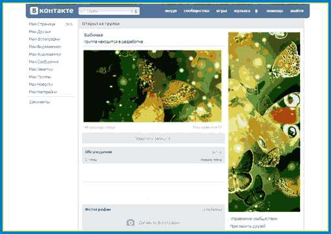Open the tall butterfly group avatar
Image resolution: width=331 pixels, height=234 pixels.
264,122
